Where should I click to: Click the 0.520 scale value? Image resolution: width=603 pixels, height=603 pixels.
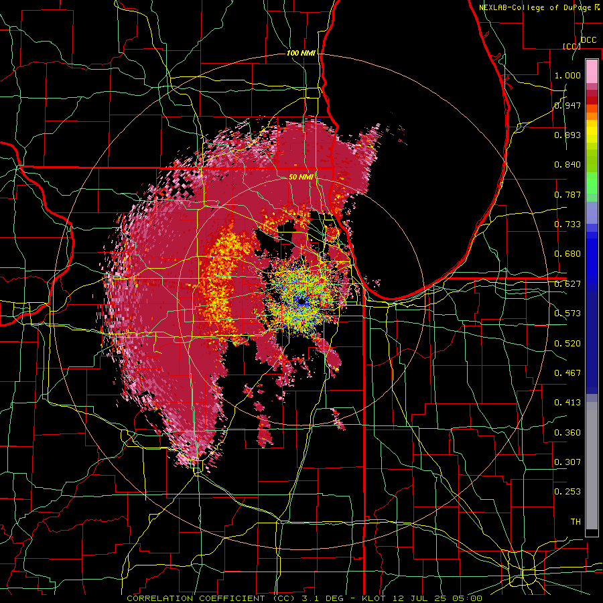point(567,343)
